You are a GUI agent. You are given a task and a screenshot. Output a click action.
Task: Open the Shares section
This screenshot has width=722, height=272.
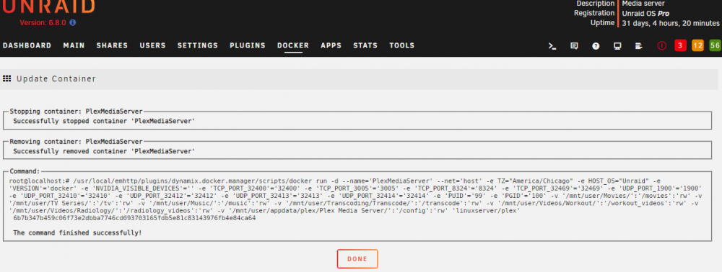(112, 45)
